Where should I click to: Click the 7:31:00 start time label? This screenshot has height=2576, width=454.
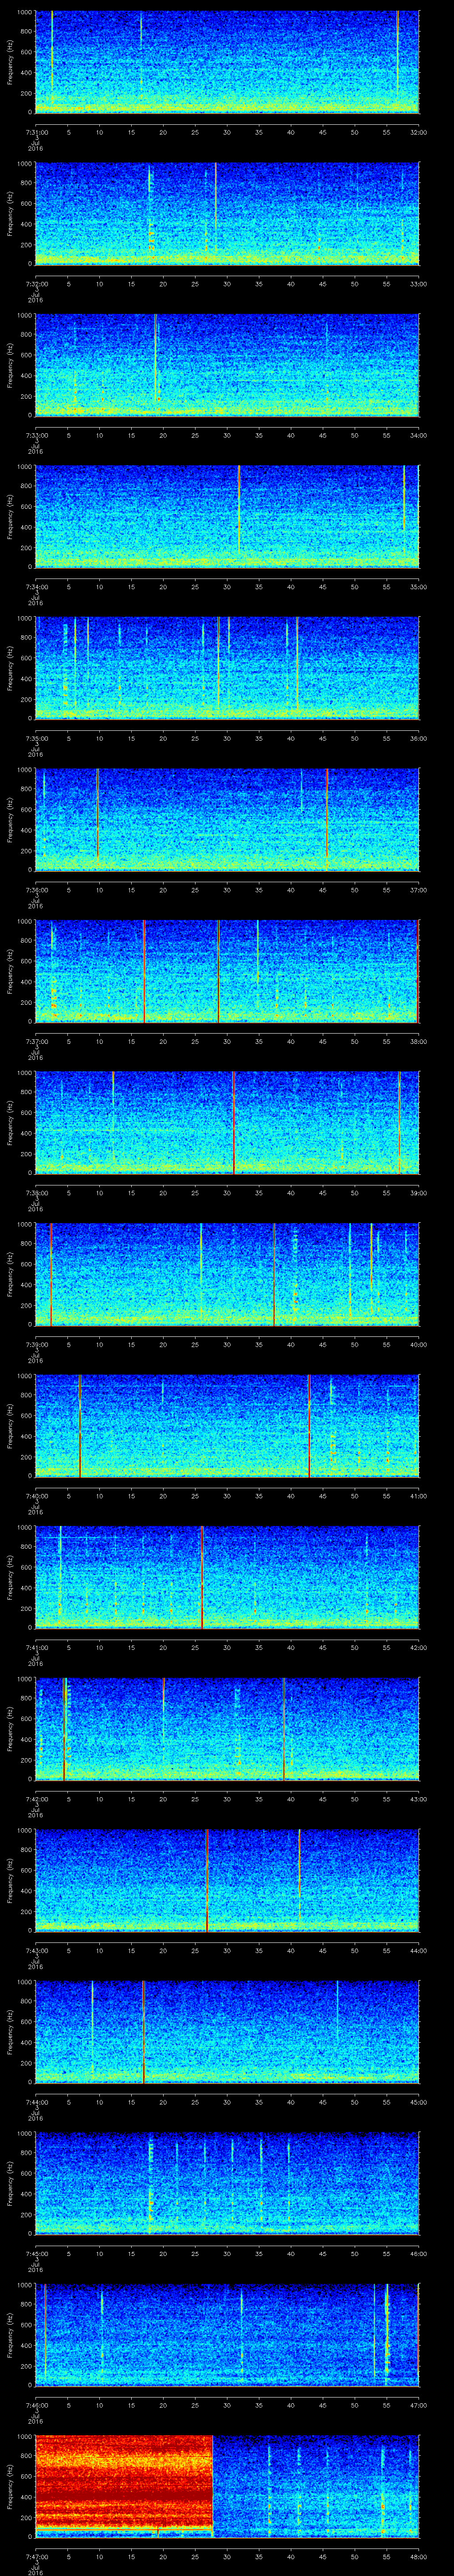pos(36,132)
